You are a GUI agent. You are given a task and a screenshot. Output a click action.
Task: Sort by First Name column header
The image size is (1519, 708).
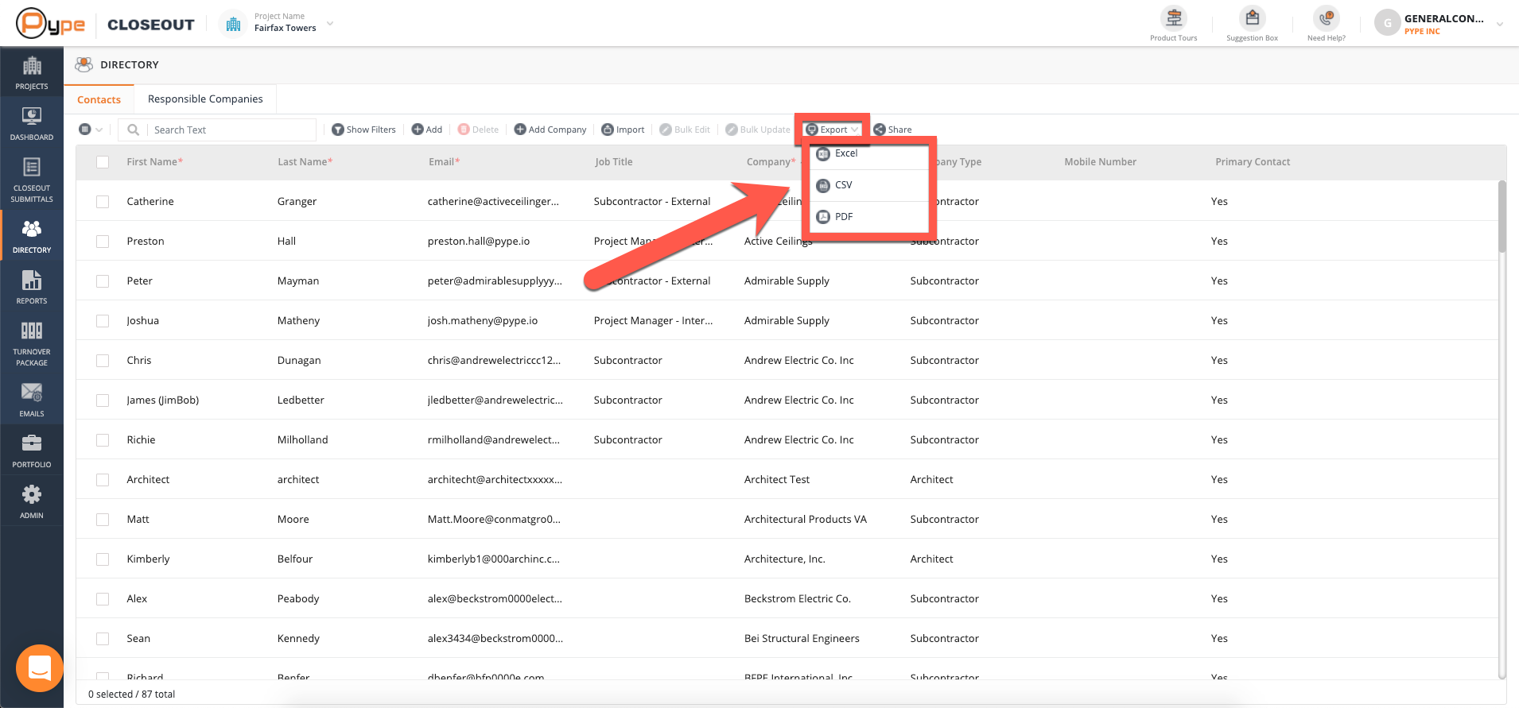[154, 162]
